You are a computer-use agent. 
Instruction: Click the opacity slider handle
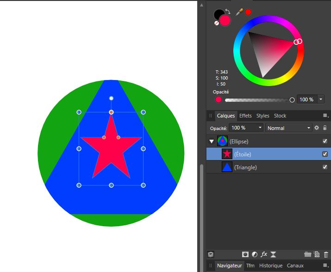pyautogui.click(x=292, y=100)
